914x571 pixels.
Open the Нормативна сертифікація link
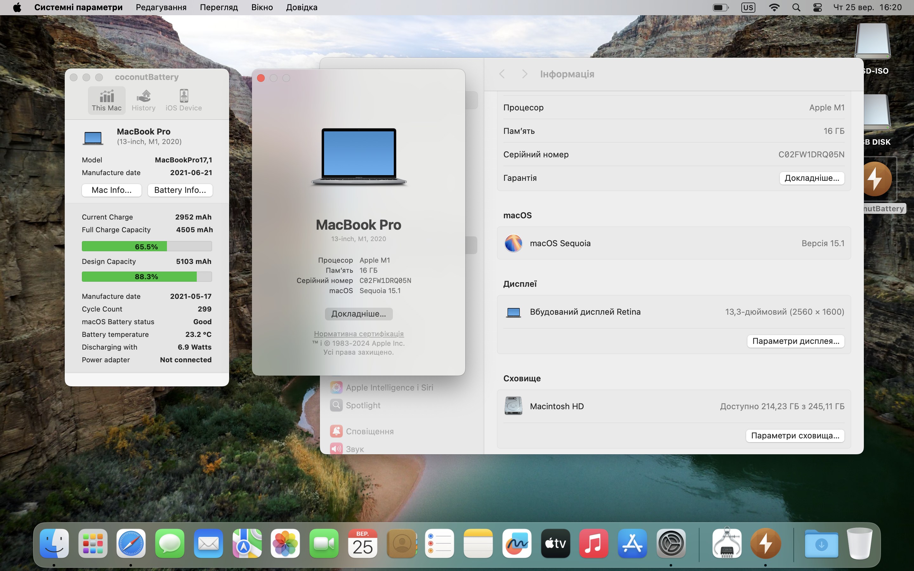tap(358, 333)
